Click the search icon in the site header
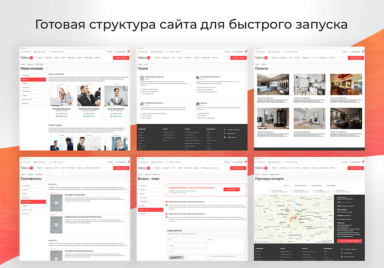Image resolution: width=384 pixels, height=268 pixels. pyautogui.click(x=225, y=51)
